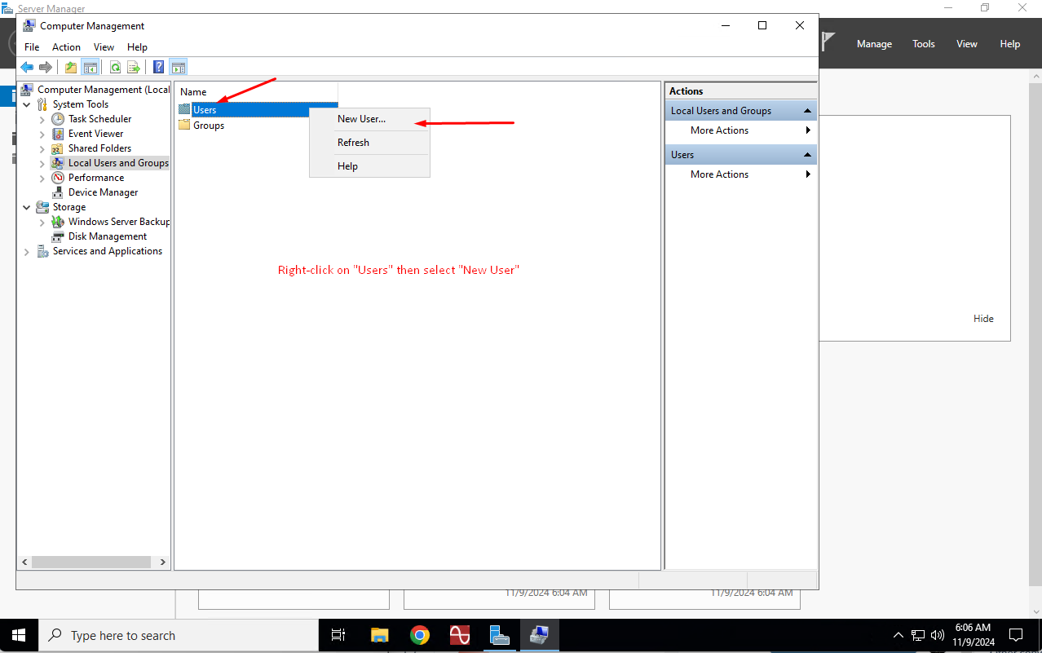Open More Actions under Local Users and Groups

click(x=719, y=130)
